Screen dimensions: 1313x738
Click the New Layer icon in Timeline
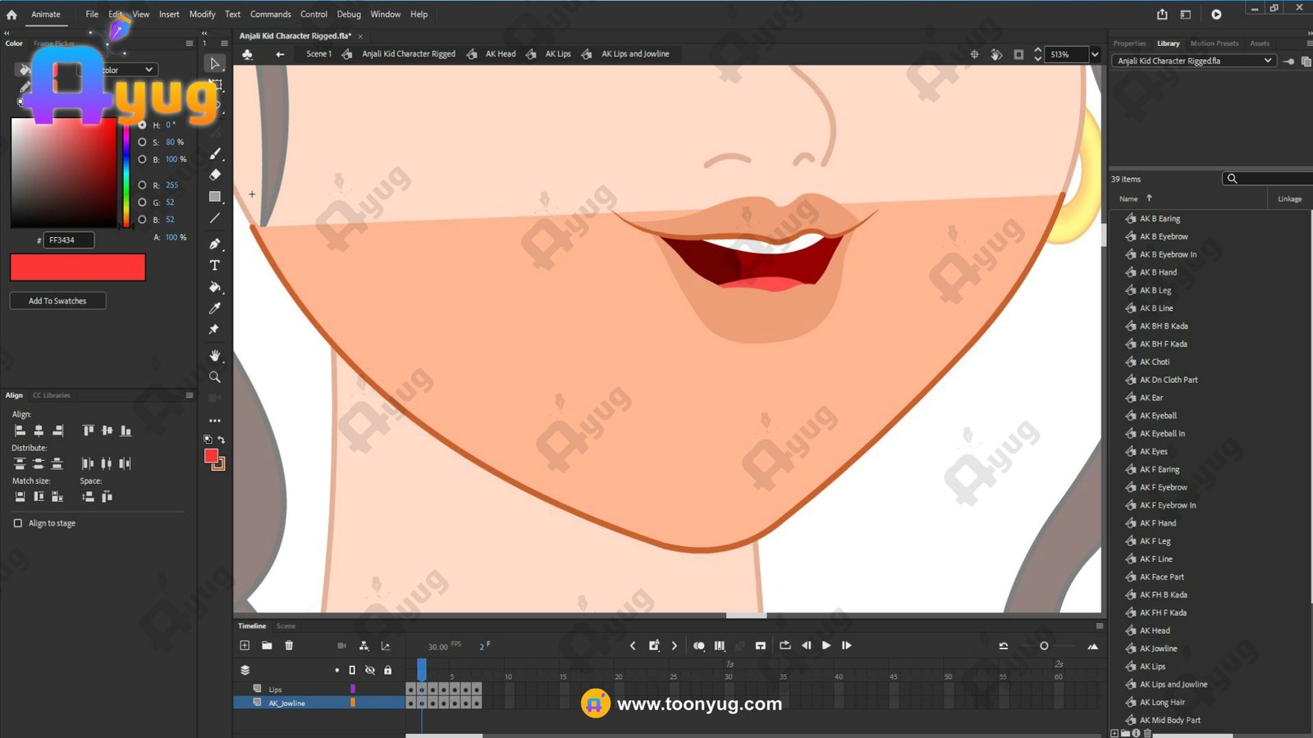245,645
